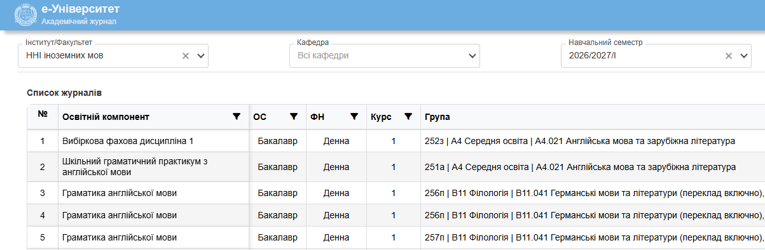Click the Всі кафедри field

click(x=384, y=56)
